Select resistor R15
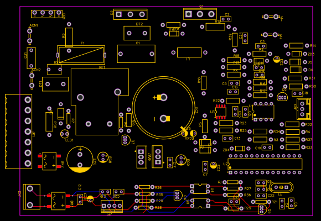 click(234, 60)
